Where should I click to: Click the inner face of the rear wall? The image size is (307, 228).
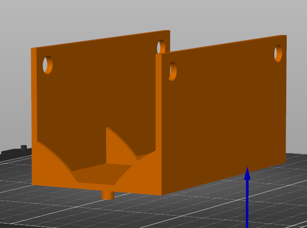[99, 94]
